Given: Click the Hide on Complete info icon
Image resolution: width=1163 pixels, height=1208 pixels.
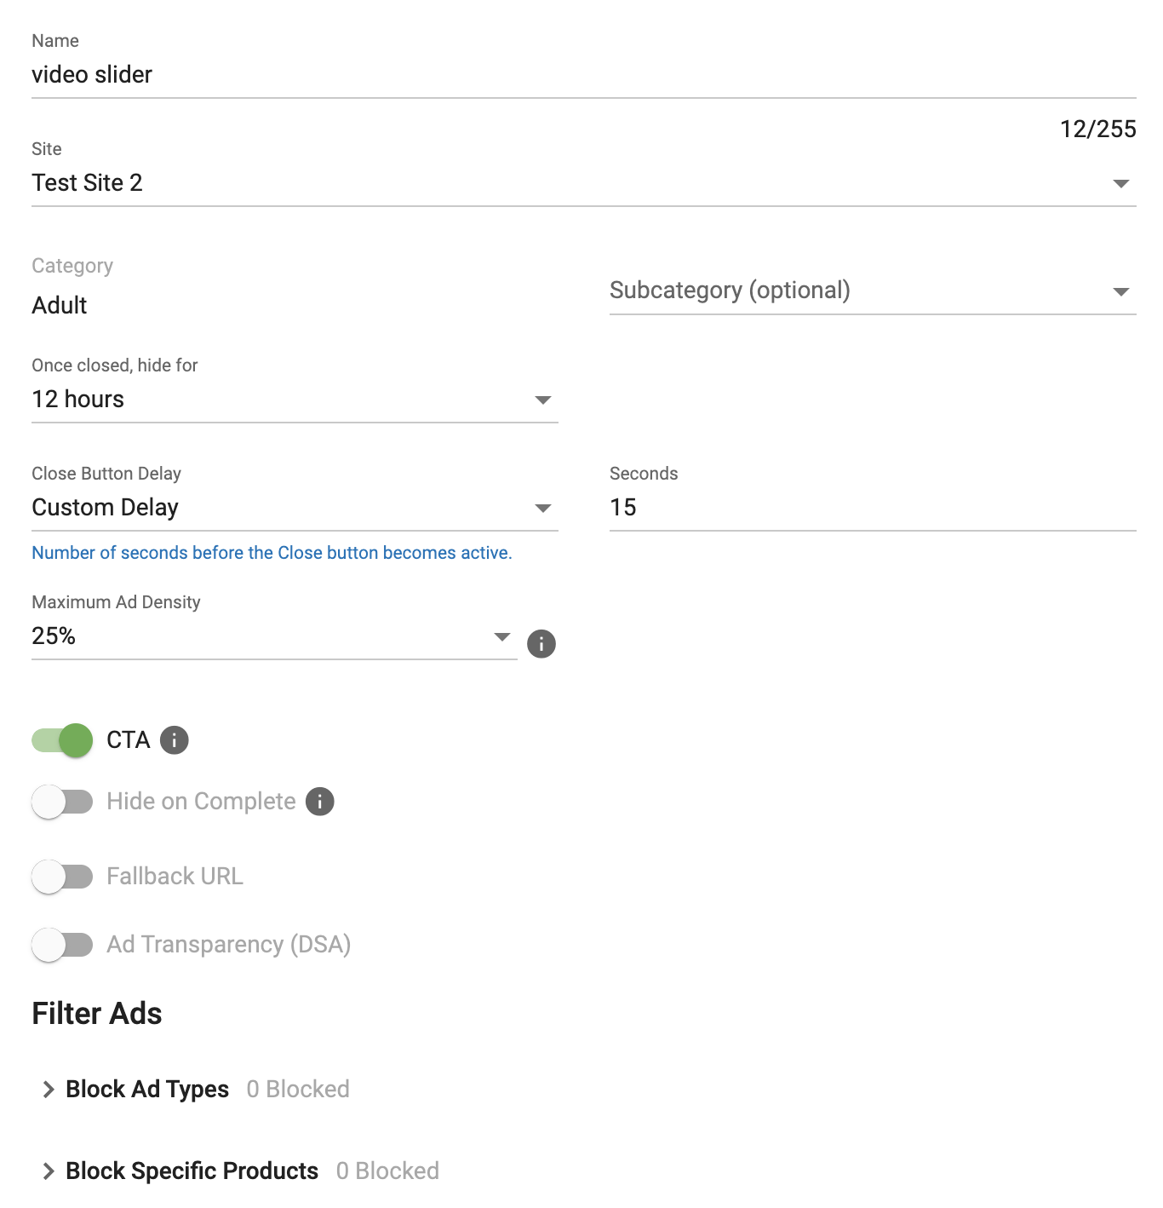Looking at the screenshot, I should (320, 802).
